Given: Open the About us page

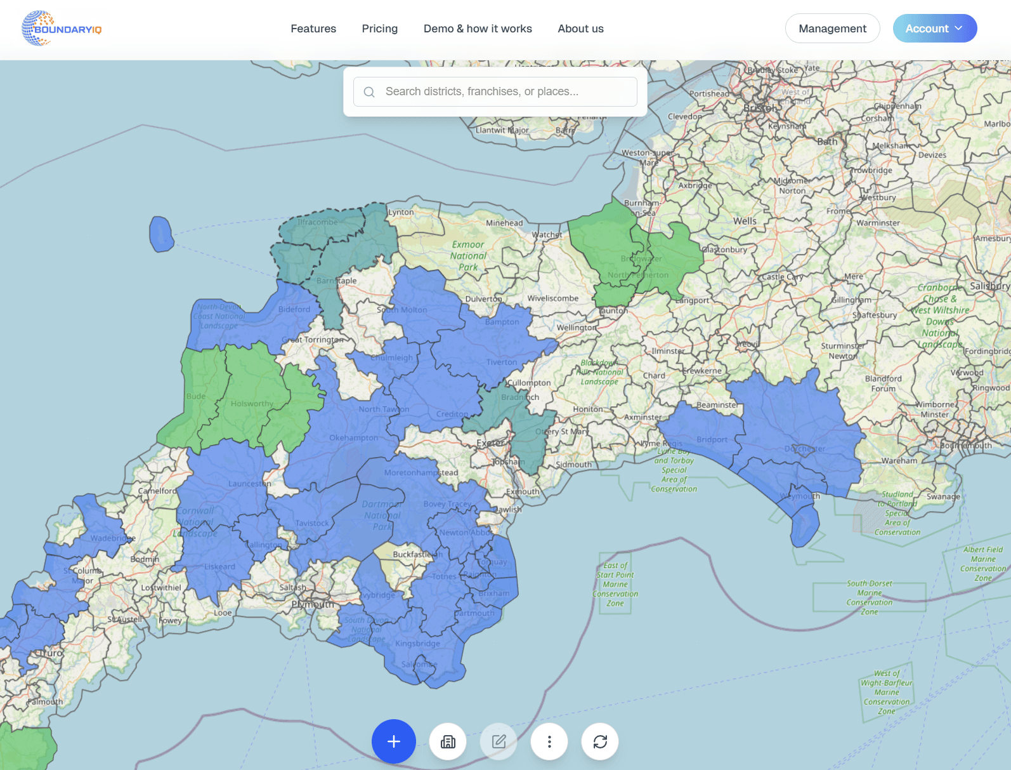Looking at the screenshot, I should coord(580,29).
